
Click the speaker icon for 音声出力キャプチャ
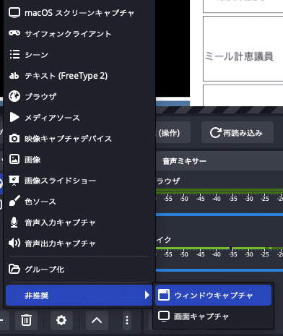pos(14,243)
